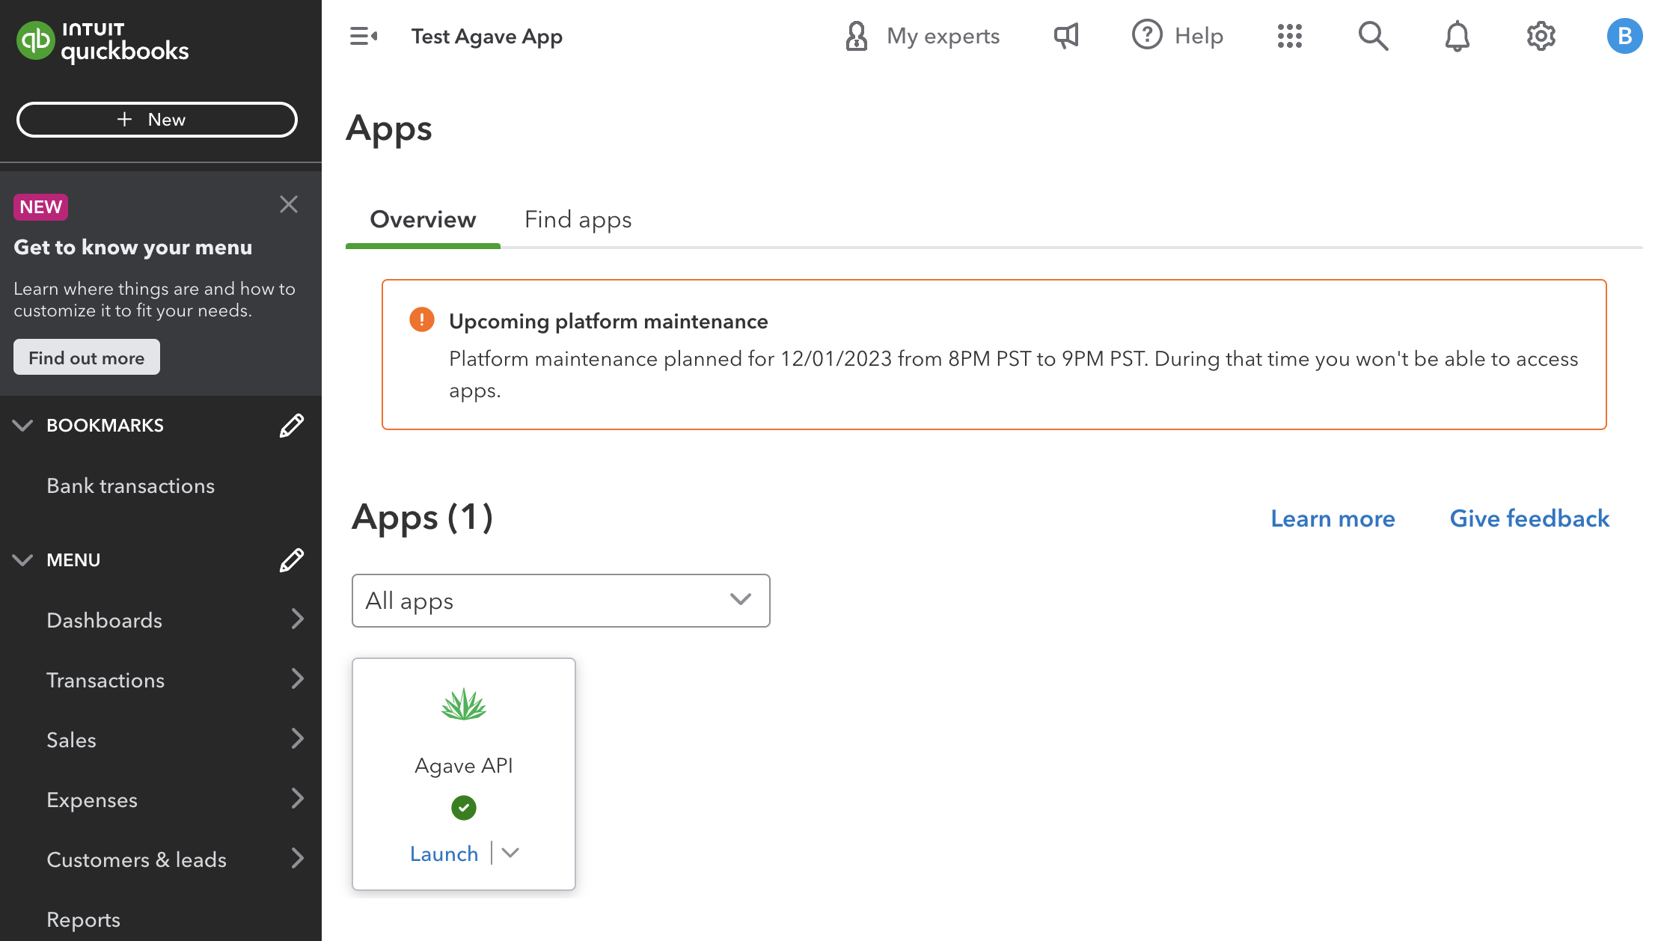Image resolution: width=1667 pixels, height=941 pixels.
Task: Open the B profile avatar
Action: [x=1624, y=36]
